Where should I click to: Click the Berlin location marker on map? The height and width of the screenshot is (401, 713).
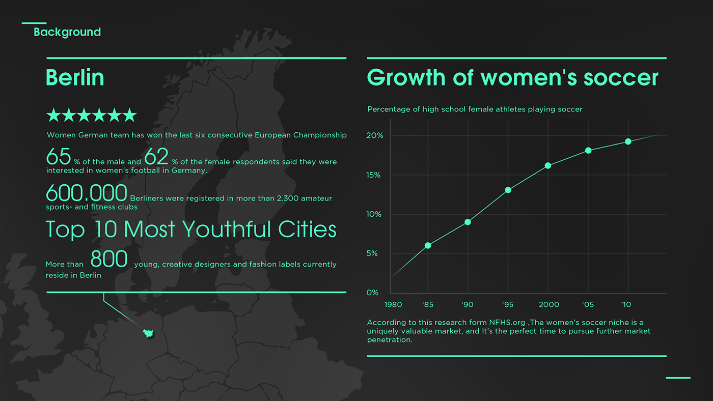click(149, 333)
